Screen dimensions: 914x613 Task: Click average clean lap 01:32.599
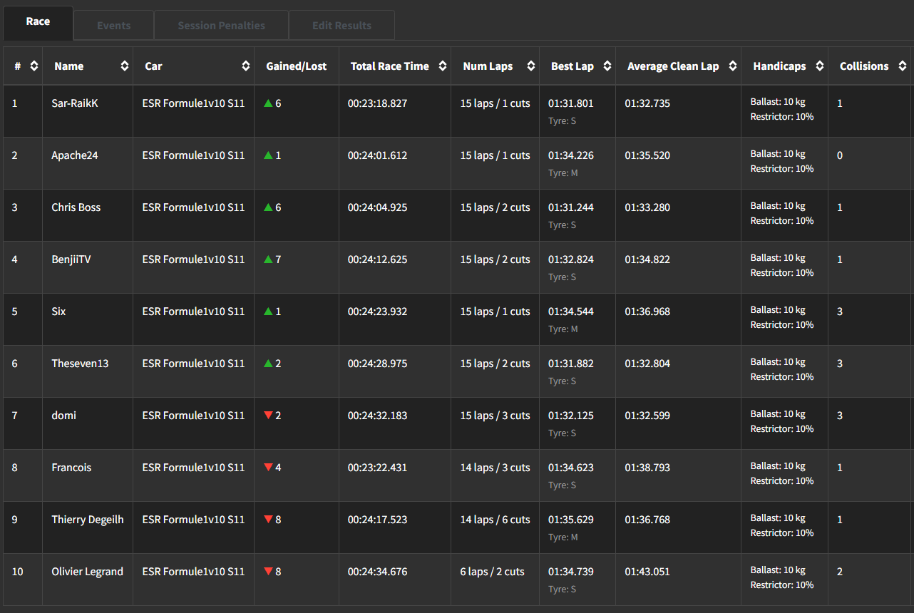(647, 416)
